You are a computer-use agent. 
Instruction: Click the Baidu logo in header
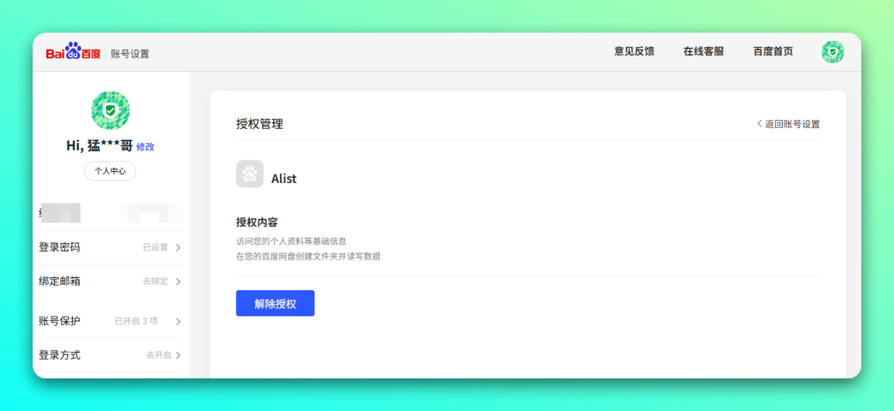(73, 52)
